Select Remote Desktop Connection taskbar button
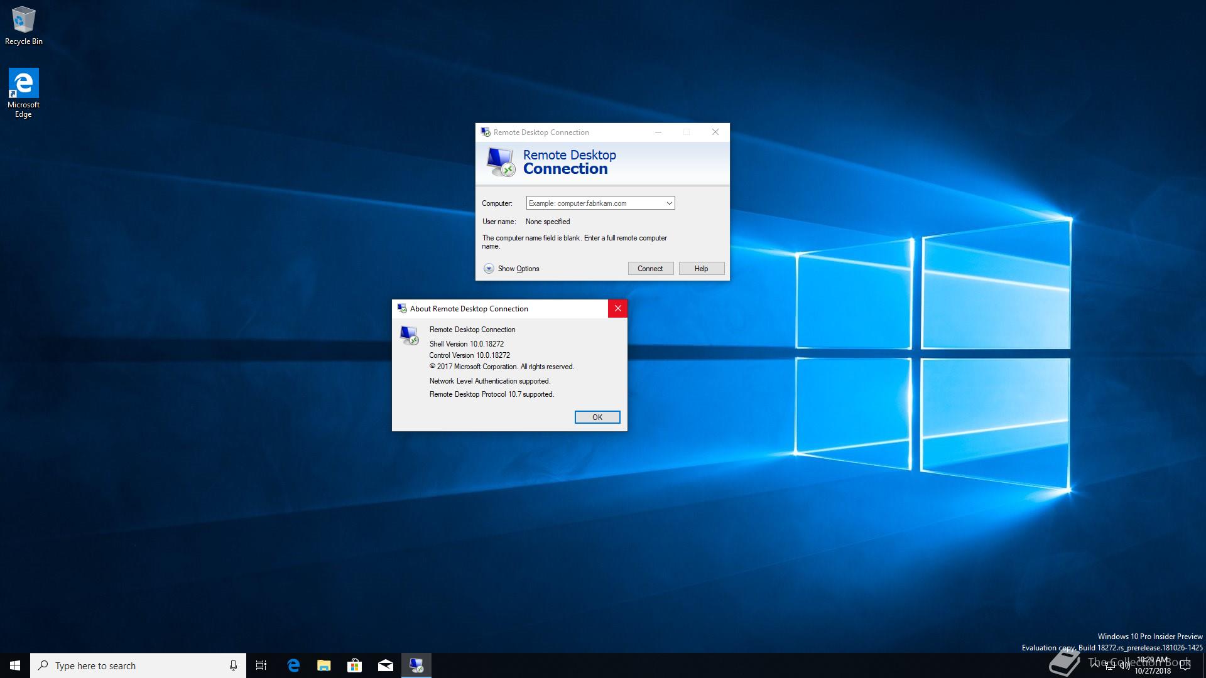The width and height of the screenshot is (1206, 678). (x=416, y=665)
